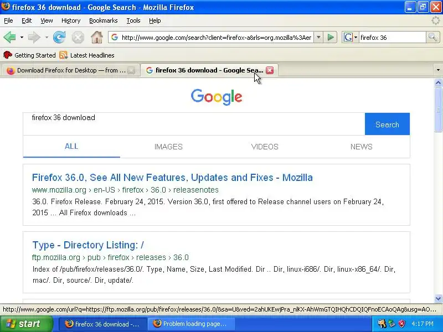
Task: Click the Google logo
Action: point(217,97)
